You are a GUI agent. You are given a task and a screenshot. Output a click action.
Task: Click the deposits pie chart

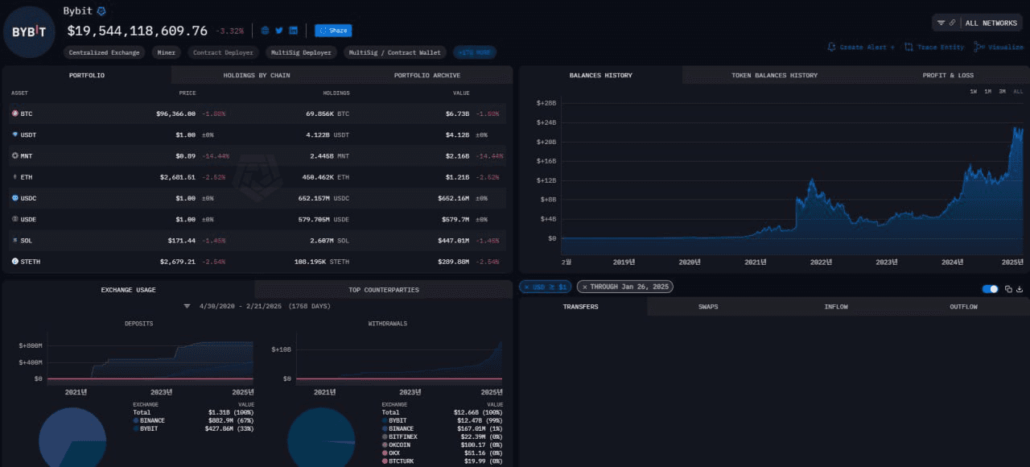pos(72,439)
